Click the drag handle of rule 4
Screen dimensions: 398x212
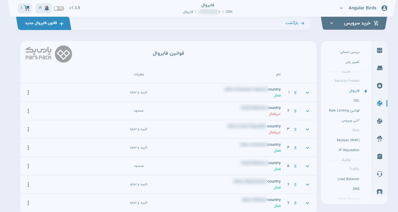295,148
